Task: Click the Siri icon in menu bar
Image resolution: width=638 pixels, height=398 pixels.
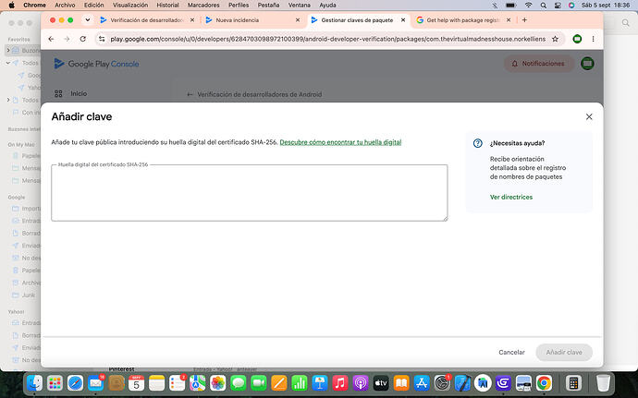Action: click(x=571, y=6)
